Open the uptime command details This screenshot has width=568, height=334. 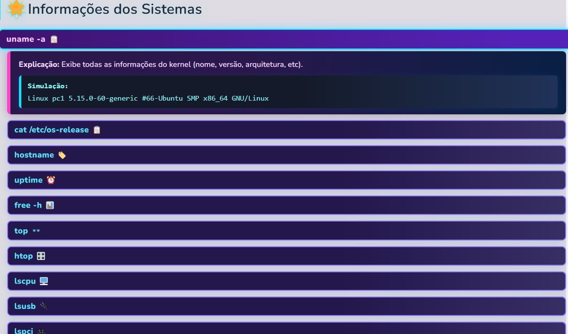189,180
